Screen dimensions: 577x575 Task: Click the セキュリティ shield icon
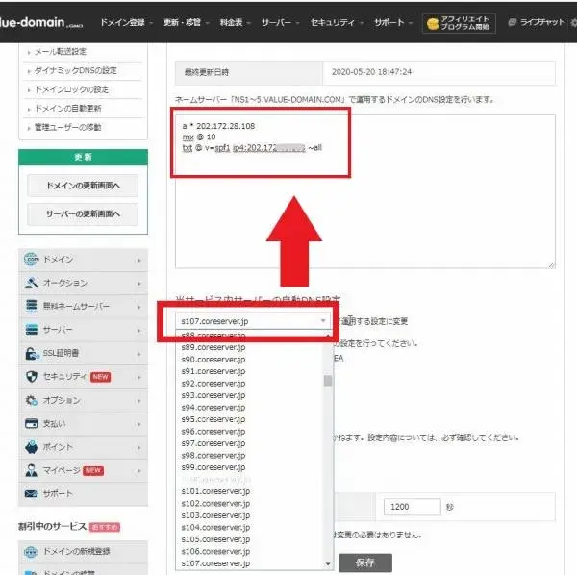pyautogui.click(x=32, y=377)
